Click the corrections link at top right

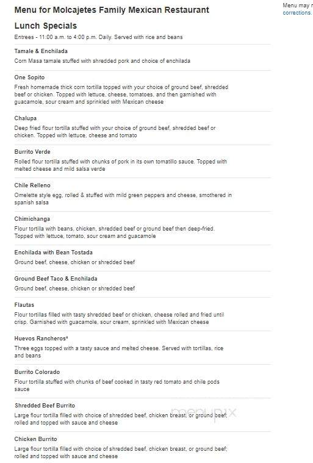tap(297, 13)
